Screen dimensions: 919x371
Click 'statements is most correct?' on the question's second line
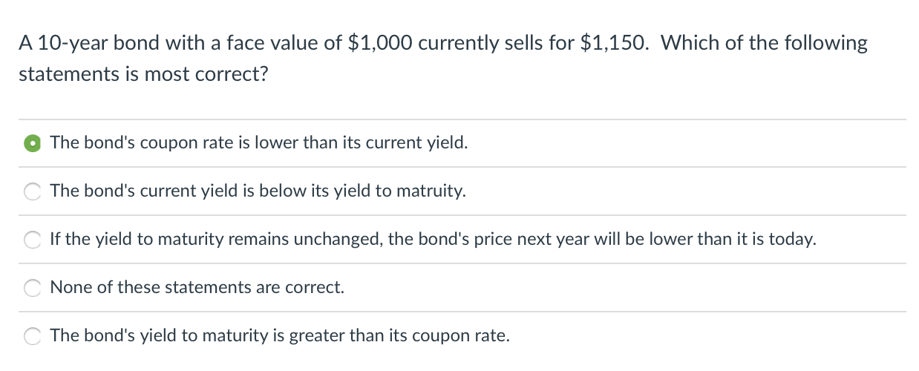[x=143, y=74]
